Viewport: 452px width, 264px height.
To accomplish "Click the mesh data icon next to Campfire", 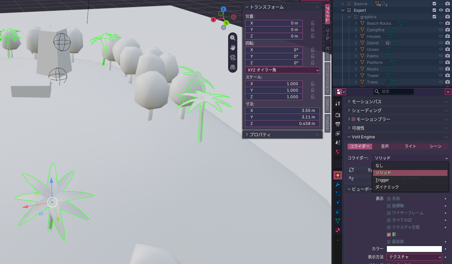I will 394,30.
